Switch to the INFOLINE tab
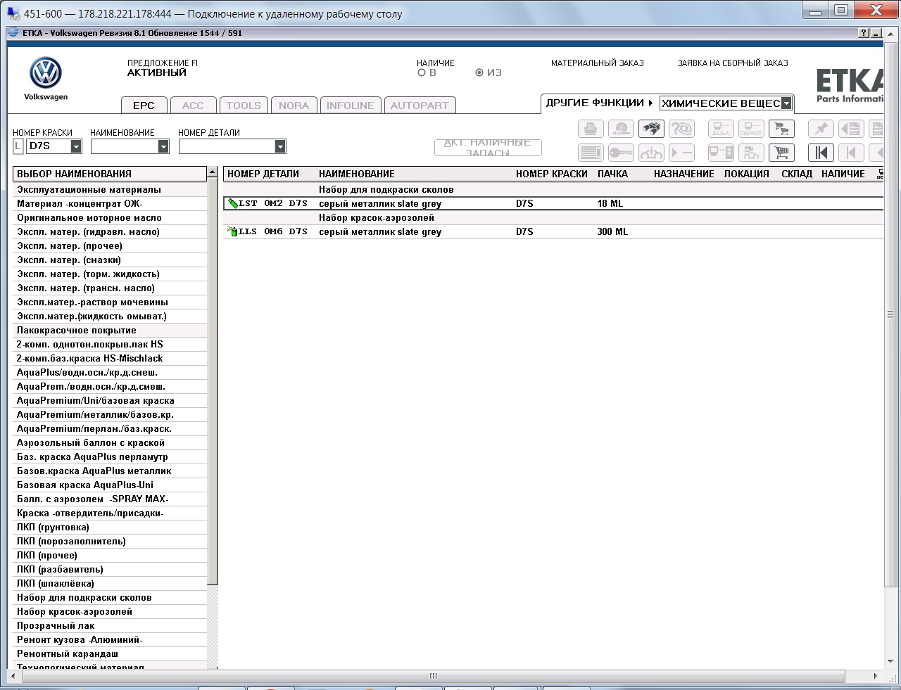 (351, 105)
